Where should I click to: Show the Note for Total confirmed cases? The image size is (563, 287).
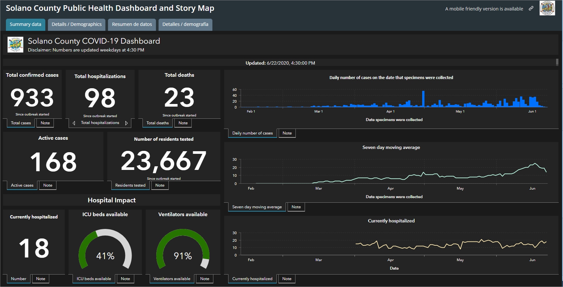45,123
